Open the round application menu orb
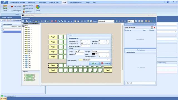This screenshot has height=100, width=178. (4, 2)
